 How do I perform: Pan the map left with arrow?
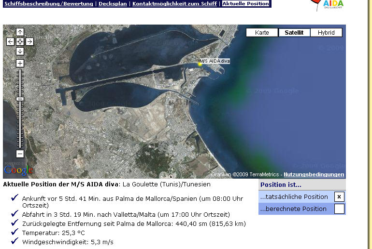pos(11,42)
